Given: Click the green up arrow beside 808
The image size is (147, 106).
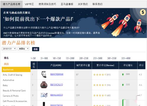Looking at the screenshot, I should (123, 74).
